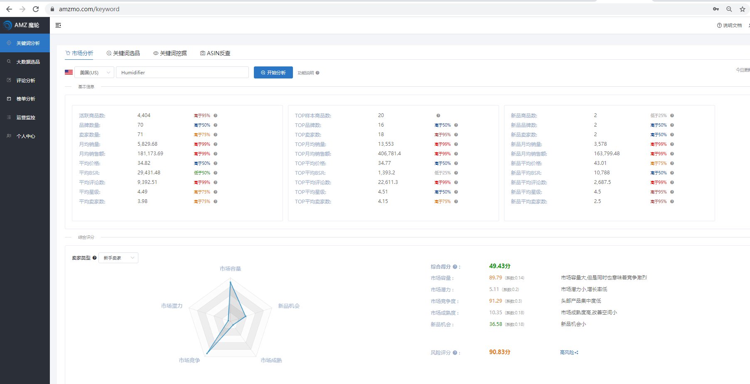Open 评论分析 from the sidebar
750x384 pixels.
click(x=26, y=81)
